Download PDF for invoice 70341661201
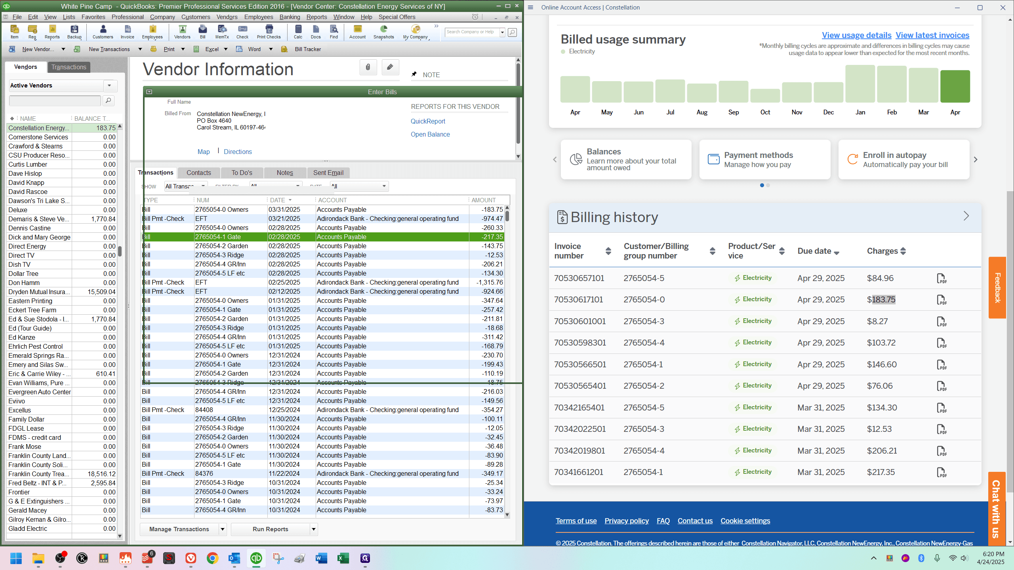 [942, 472]
